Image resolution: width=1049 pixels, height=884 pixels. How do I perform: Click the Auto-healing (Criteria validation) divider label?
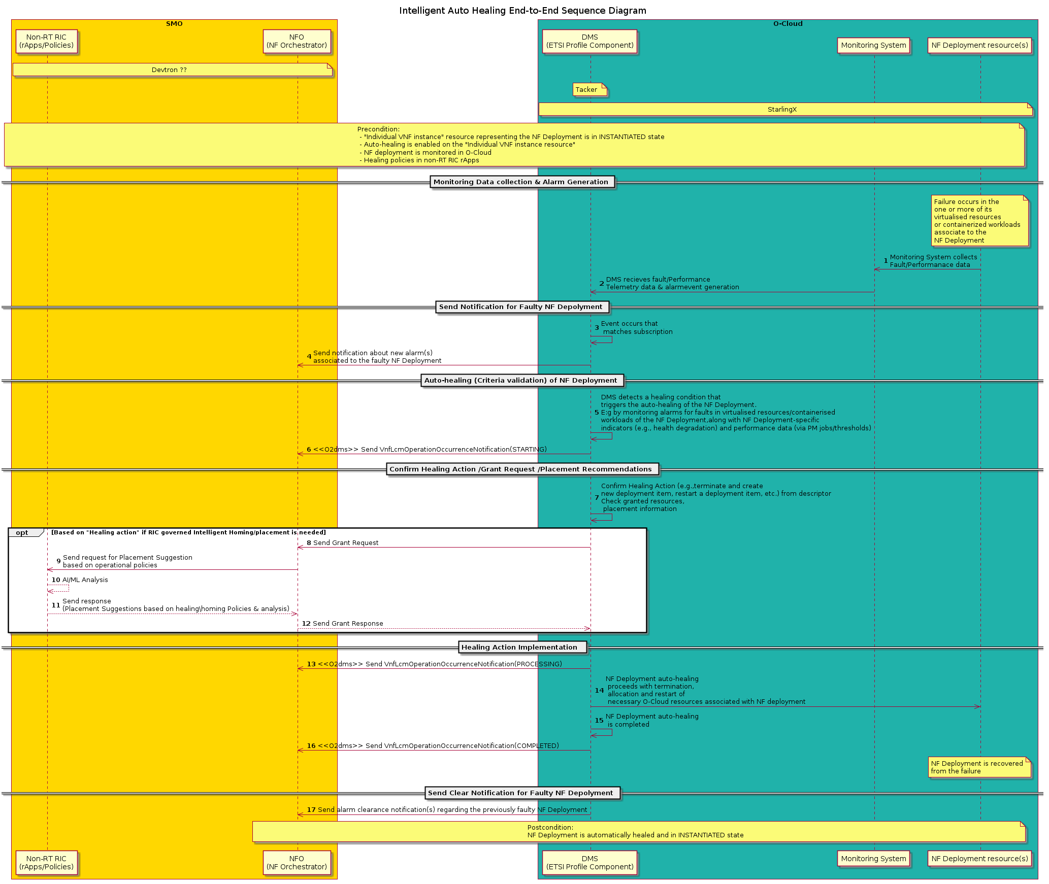tap(522, 381)
